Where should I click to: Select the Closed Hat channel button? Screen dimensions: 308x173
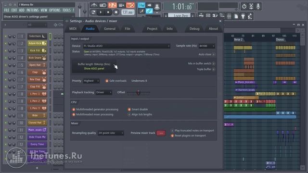(x=37, y=123)
